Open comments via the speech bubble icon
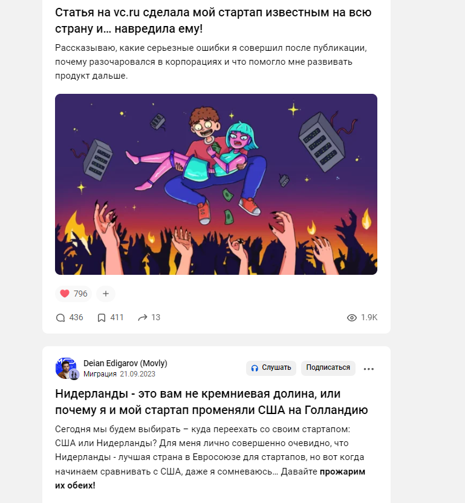The image size is (465, 503). pos(60,318)
